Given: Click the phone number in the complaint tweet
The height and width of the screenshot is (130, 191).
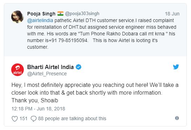Looking at the screenshot, I should [x=68, y=40].
